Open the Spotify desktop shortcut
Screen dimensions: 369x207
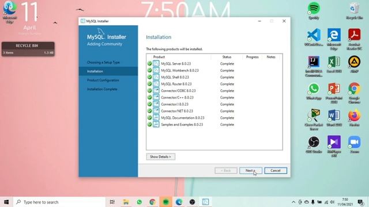[x=314, y=11]
